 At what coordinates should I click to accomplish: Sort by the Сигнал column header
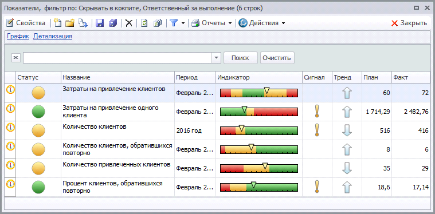317,77
